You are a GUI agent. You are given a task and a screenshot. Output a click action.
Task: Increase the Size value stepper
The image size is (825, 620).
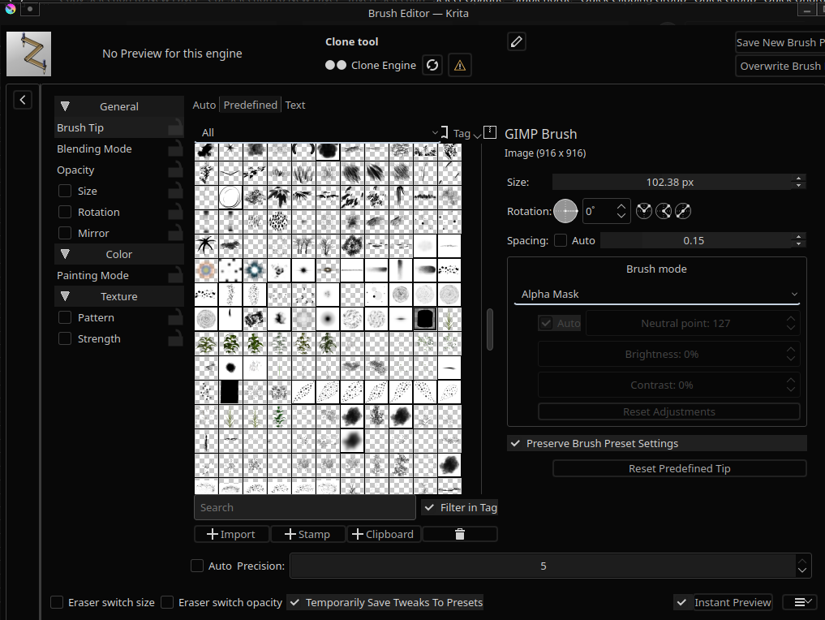pos(799,179)
